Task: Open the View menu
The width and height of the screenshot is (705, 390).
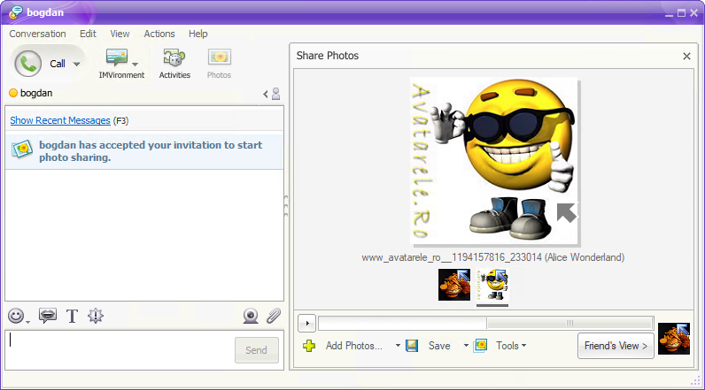Action: 120,34
